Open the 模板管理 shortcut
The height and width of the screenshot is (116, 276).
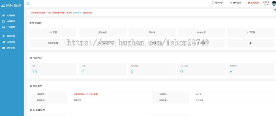201,32
